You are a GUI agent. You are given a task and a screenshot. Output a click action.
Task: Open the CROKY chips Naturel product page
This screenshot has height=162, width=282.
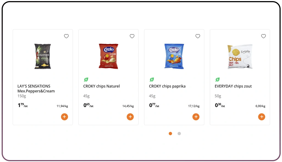(x=101, y=86)
